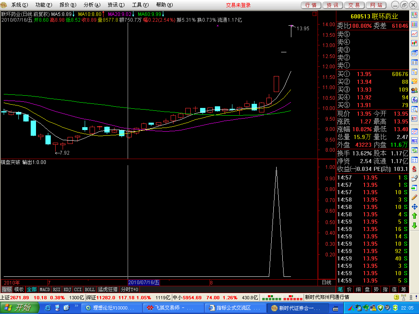Click the blue four-way move arrows icon

(x=414, y=206)
